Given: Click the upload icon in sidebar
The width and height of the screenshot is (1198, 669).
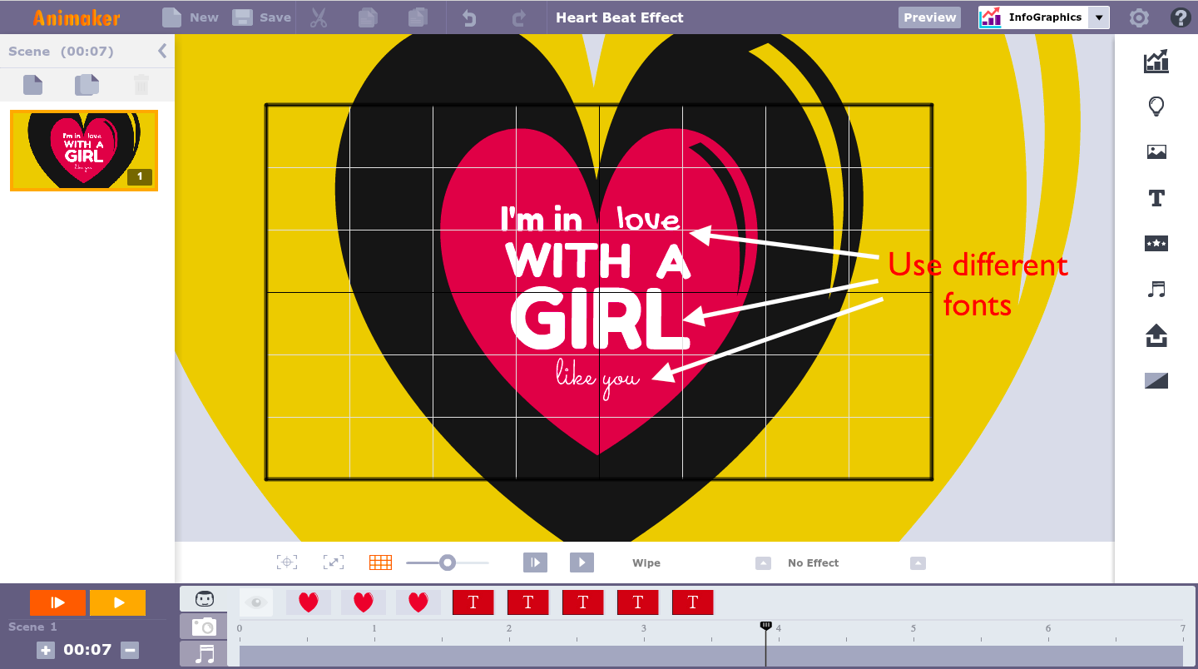Looking at the screenshot, I should click(1156, 335).
